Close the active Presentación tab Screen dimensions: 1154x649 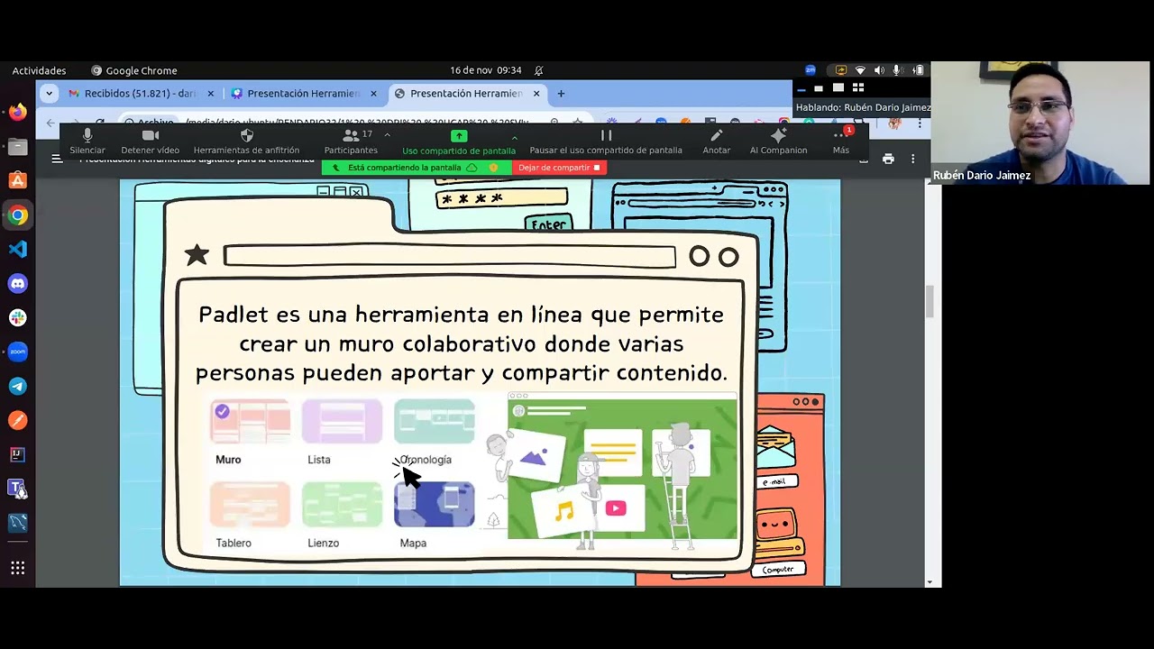click(x=536, y=93)
